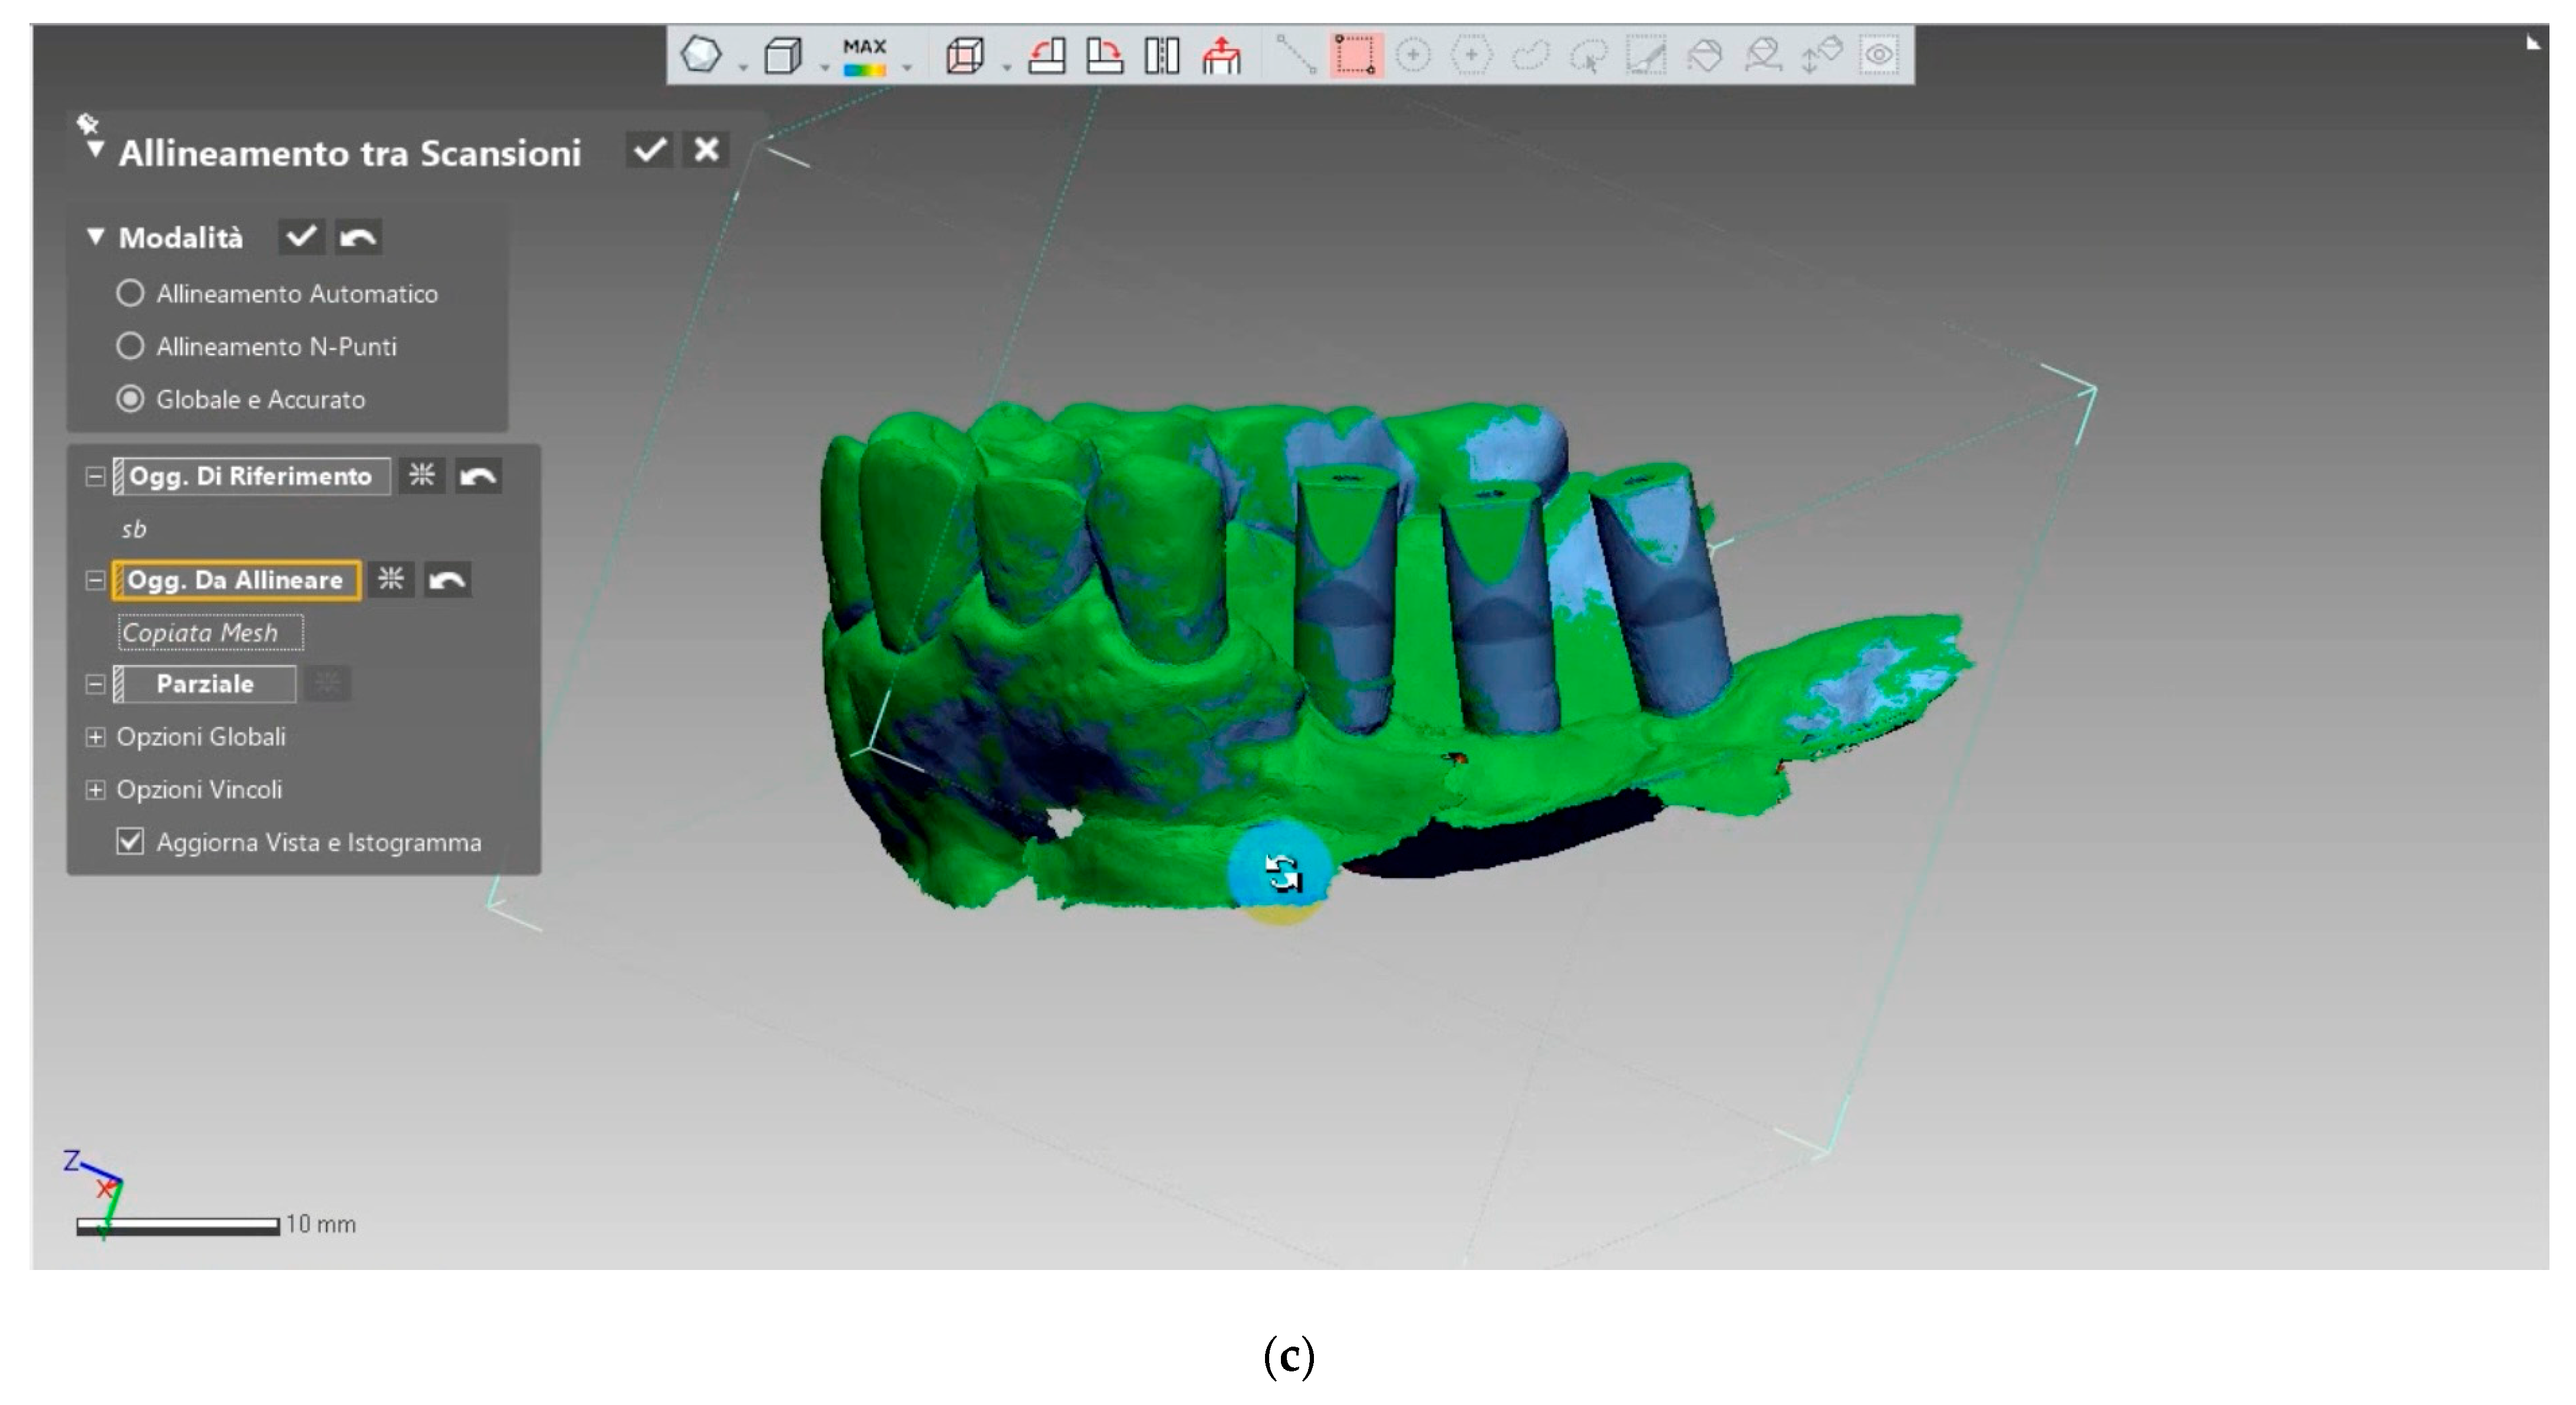Open the MAX color map dropdown arrow
This screenshot has height=1405, width=2576.
click(907, 68)
